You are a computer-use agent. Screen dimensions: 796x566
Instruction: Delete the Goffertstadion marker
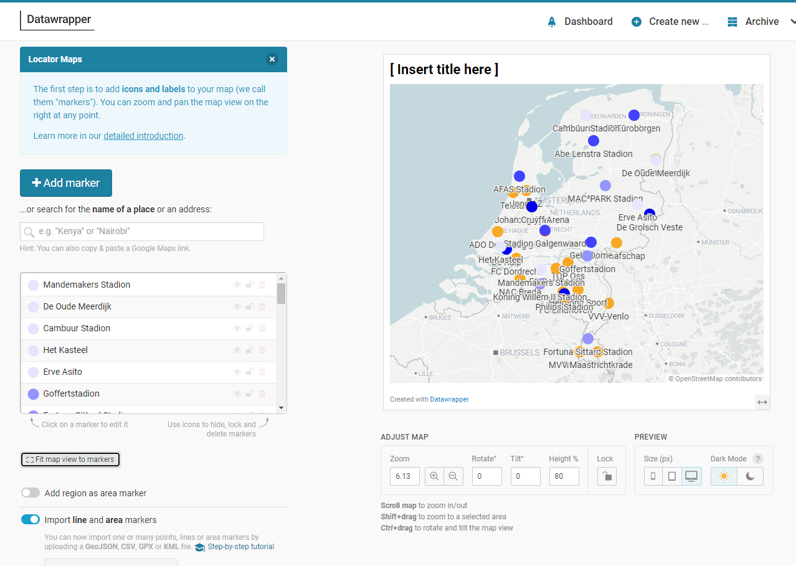click(x=262, y=394)
